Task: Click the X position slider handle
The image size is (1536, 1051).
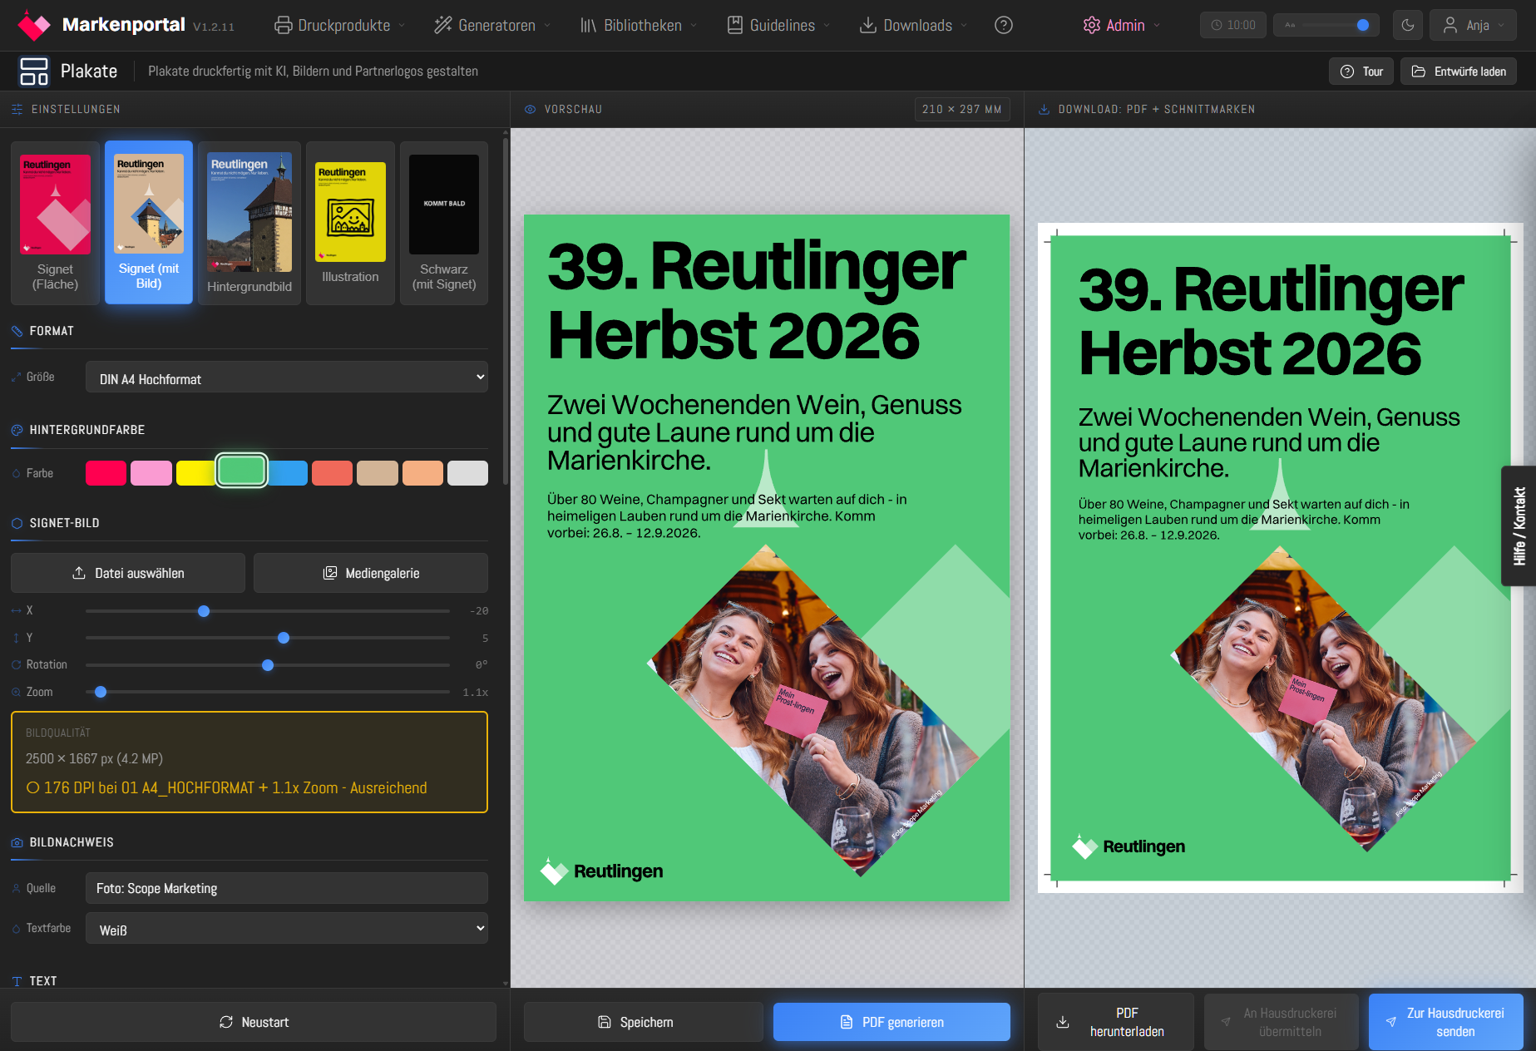Action: click(204, 611)
